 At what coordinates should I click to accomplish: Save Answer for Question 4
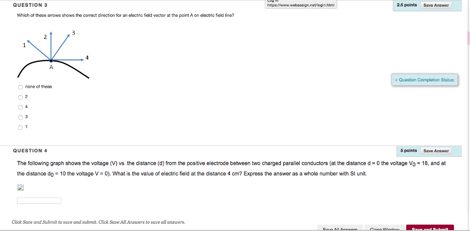pyautogui.click(x=436, y=151)
